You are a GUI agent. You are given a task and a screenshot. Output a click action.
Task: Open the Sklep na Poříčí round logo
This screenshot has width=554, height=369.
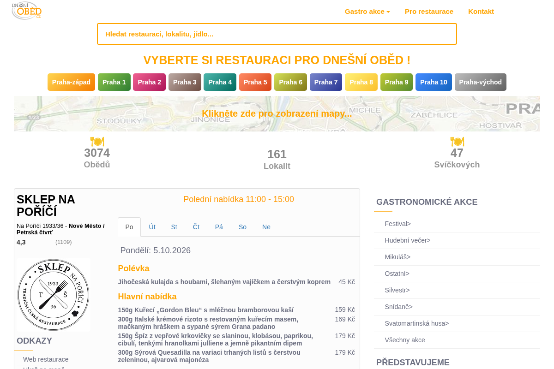coord(53,294)
